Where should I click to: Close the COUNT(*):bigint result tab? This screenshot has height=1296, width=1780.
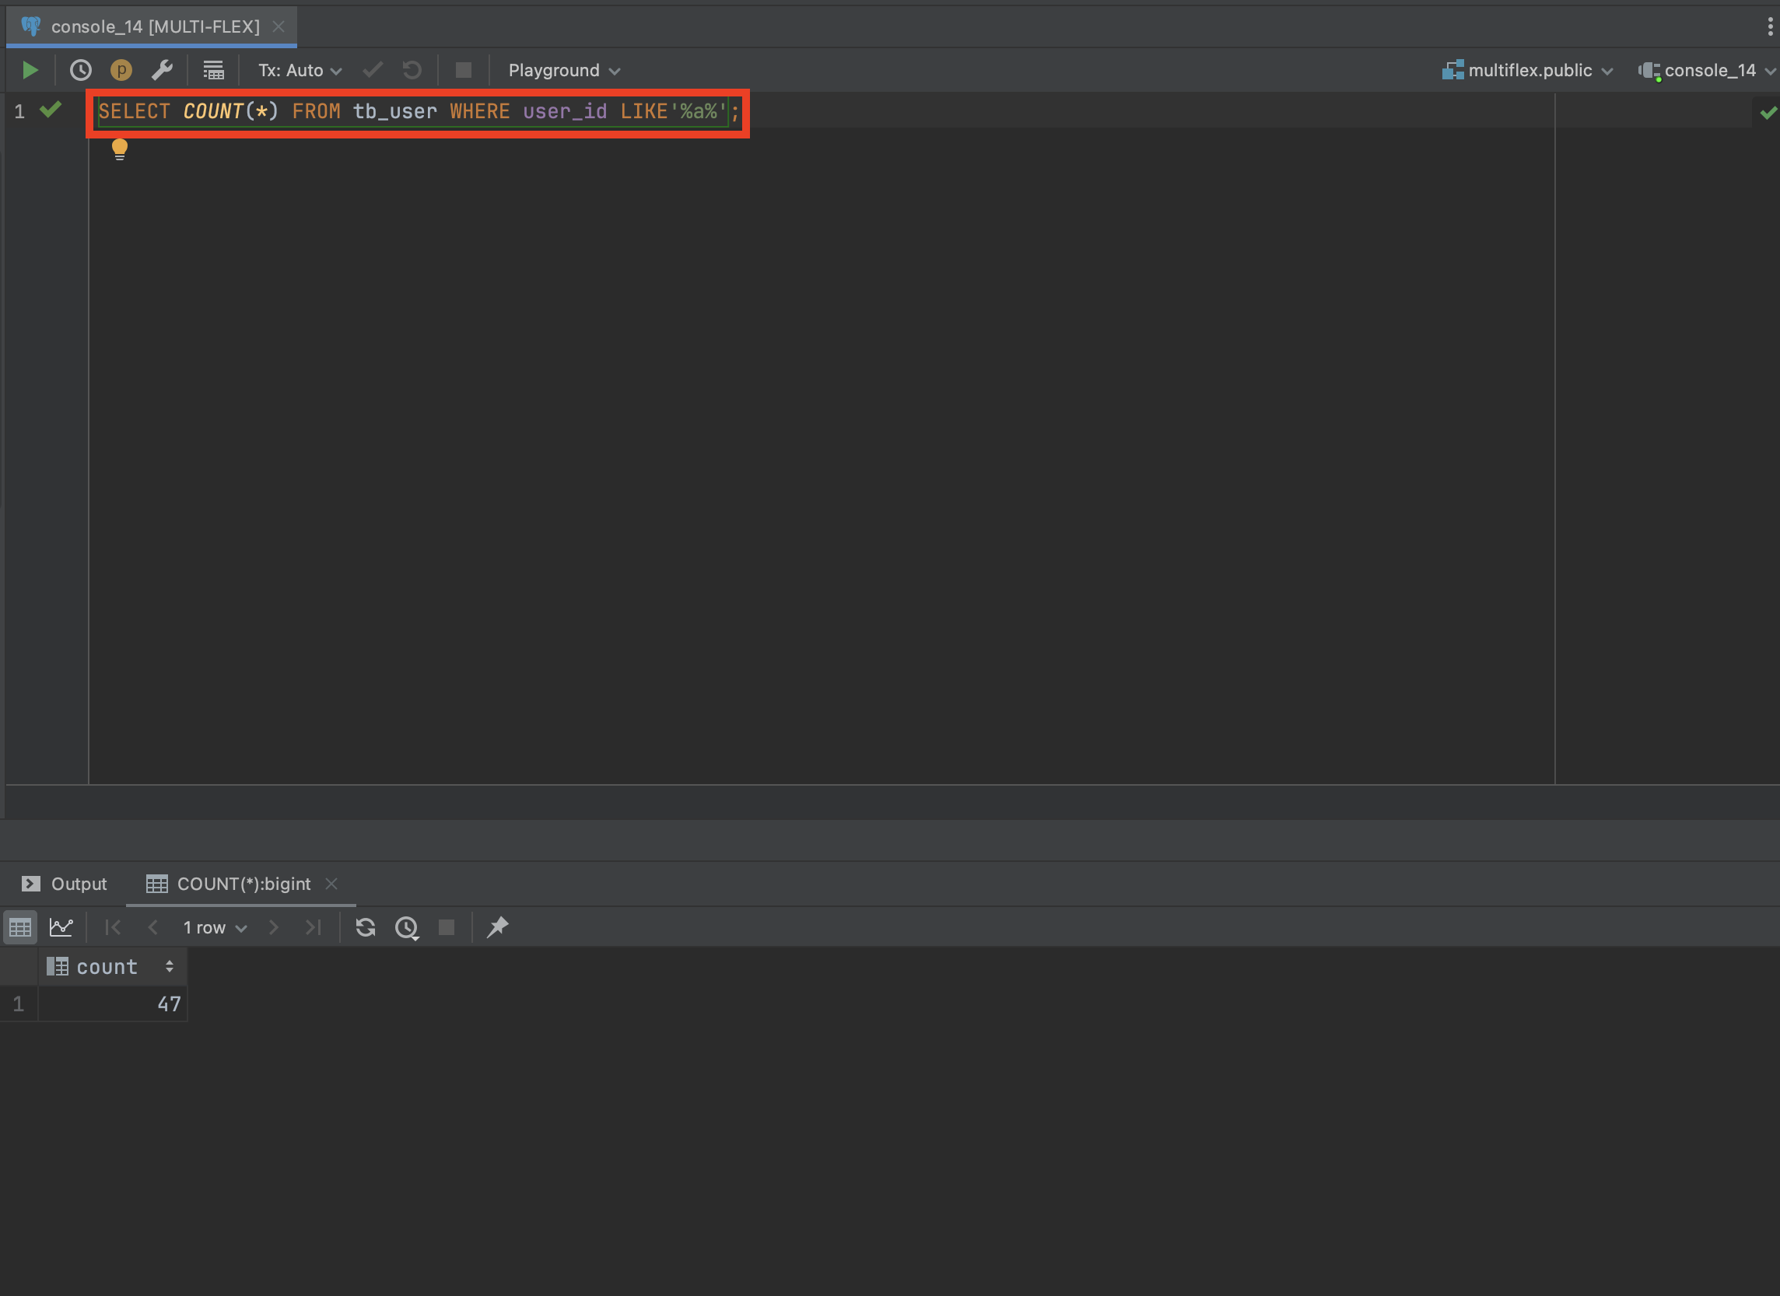(x=331, y=884)
